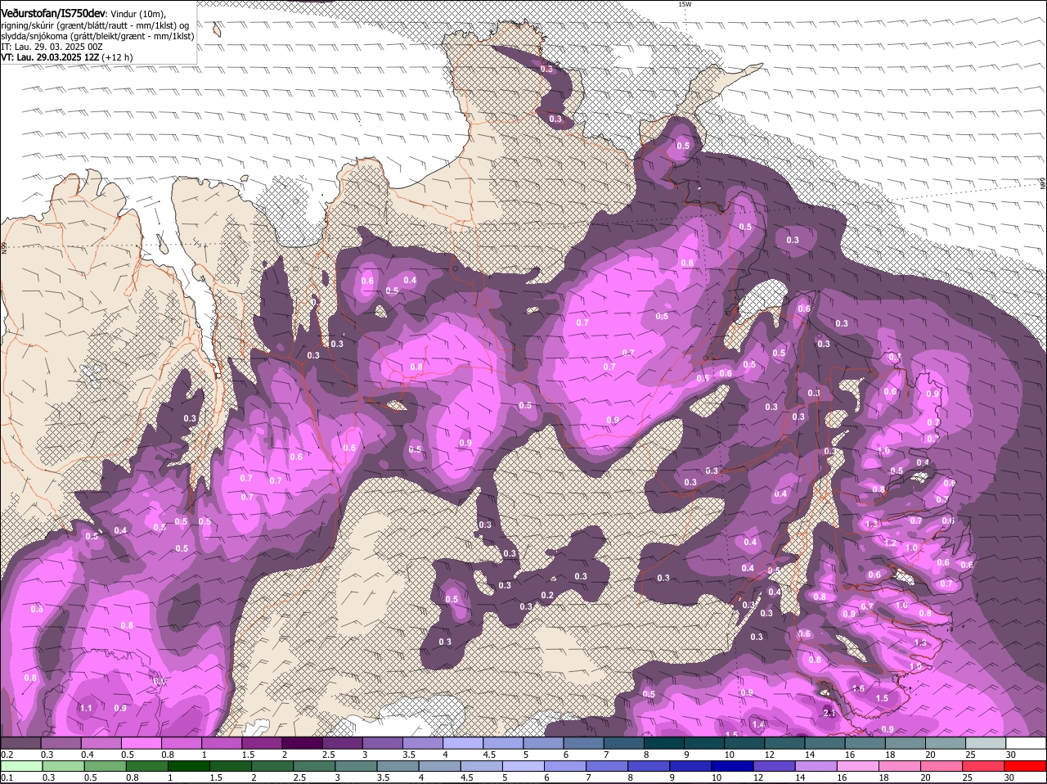Select the red swatch after 30 in lower legend
The image size is (1047, 784).
click(1027, 765)
